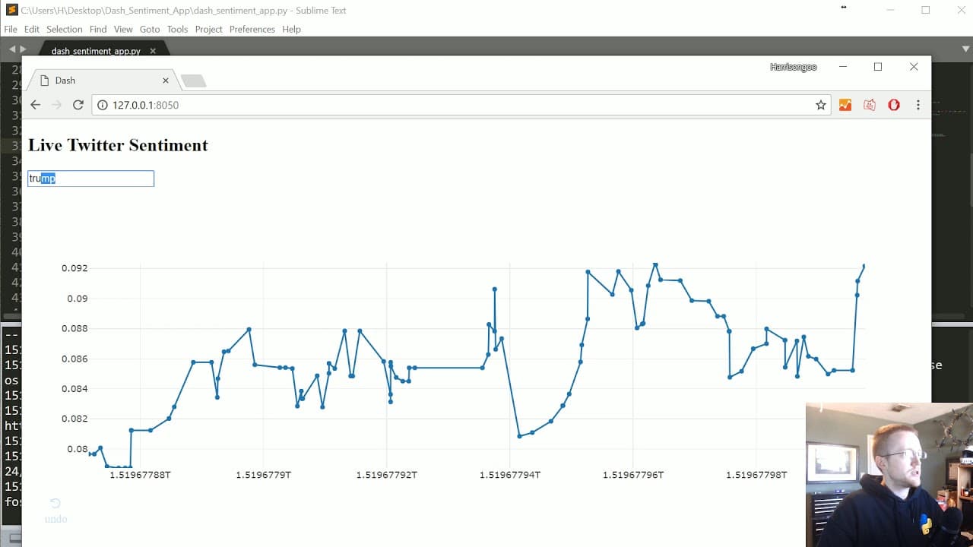Close the dash_sentiment_app.py editor tab

pyautogui.click(x=153, y=51)
